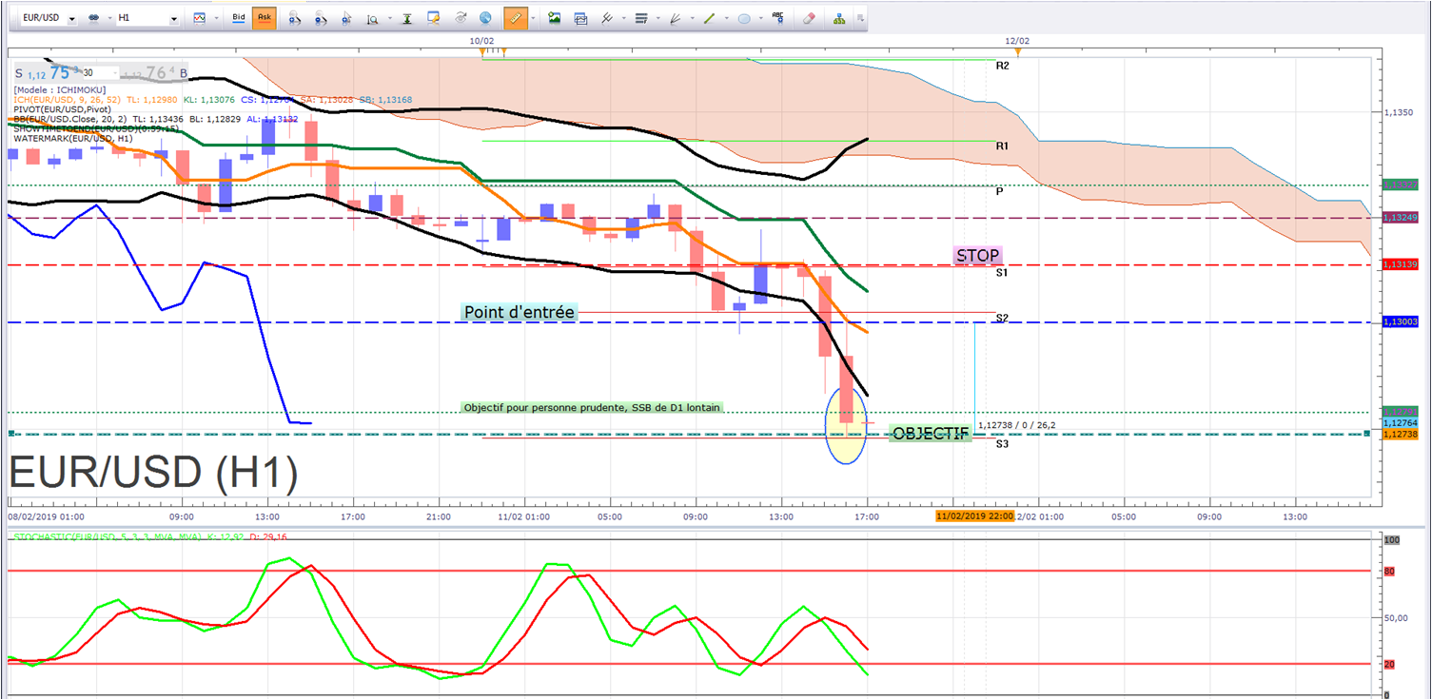This screenshot has height=700, width=1432.
Task: Click the orange 11/02/2019 22:00 time marker
Action: point(973,515)
